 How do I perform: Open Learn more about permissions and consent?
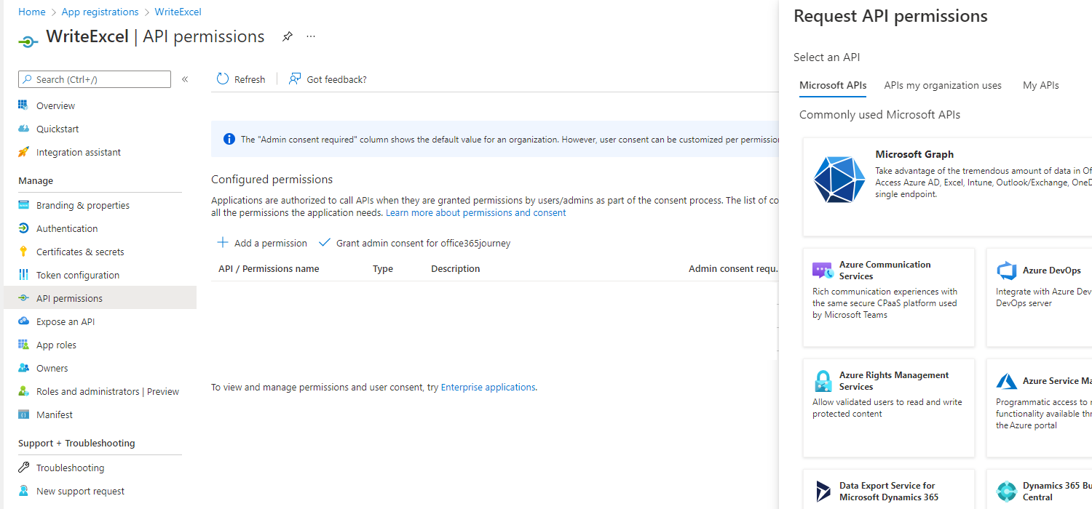click(x=476, y=213)
